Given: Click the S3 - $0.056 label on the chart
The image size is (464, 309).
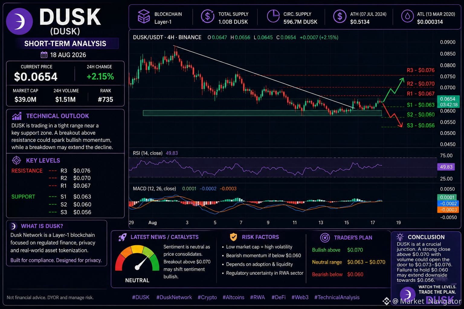Looking at the screenshot, I should pyautogui.click(x=420, y=125).
